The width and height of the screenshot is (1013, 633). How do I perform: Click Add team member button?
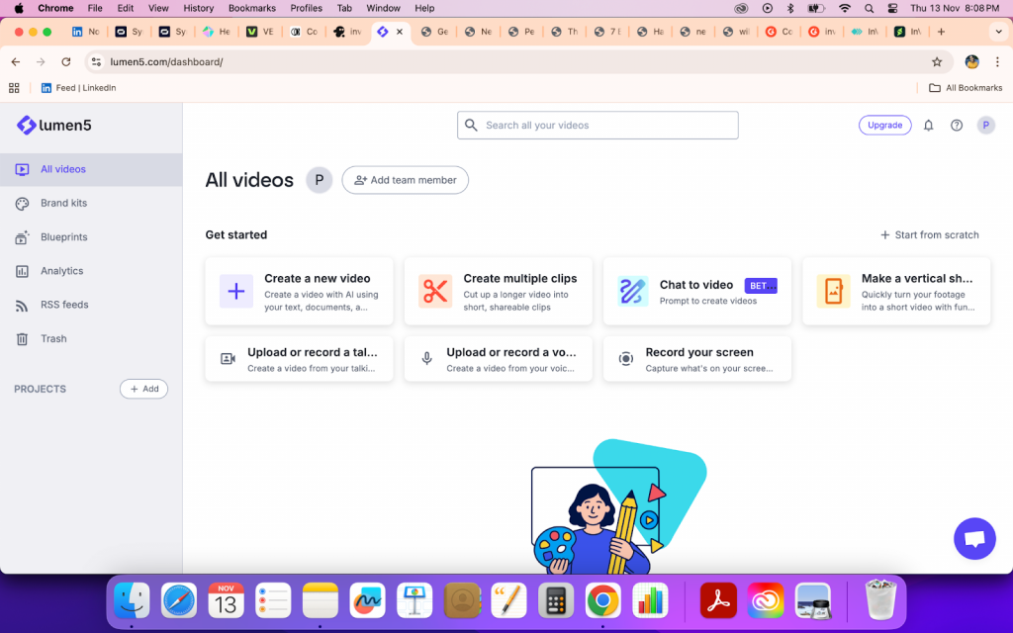point(405,180)
